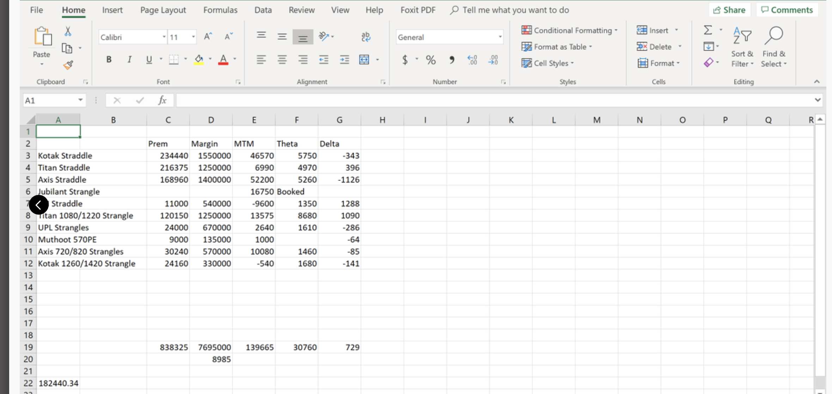Open the font name dropdown showing Calibri
Screen dimensions: 832x394
[164, 37]
